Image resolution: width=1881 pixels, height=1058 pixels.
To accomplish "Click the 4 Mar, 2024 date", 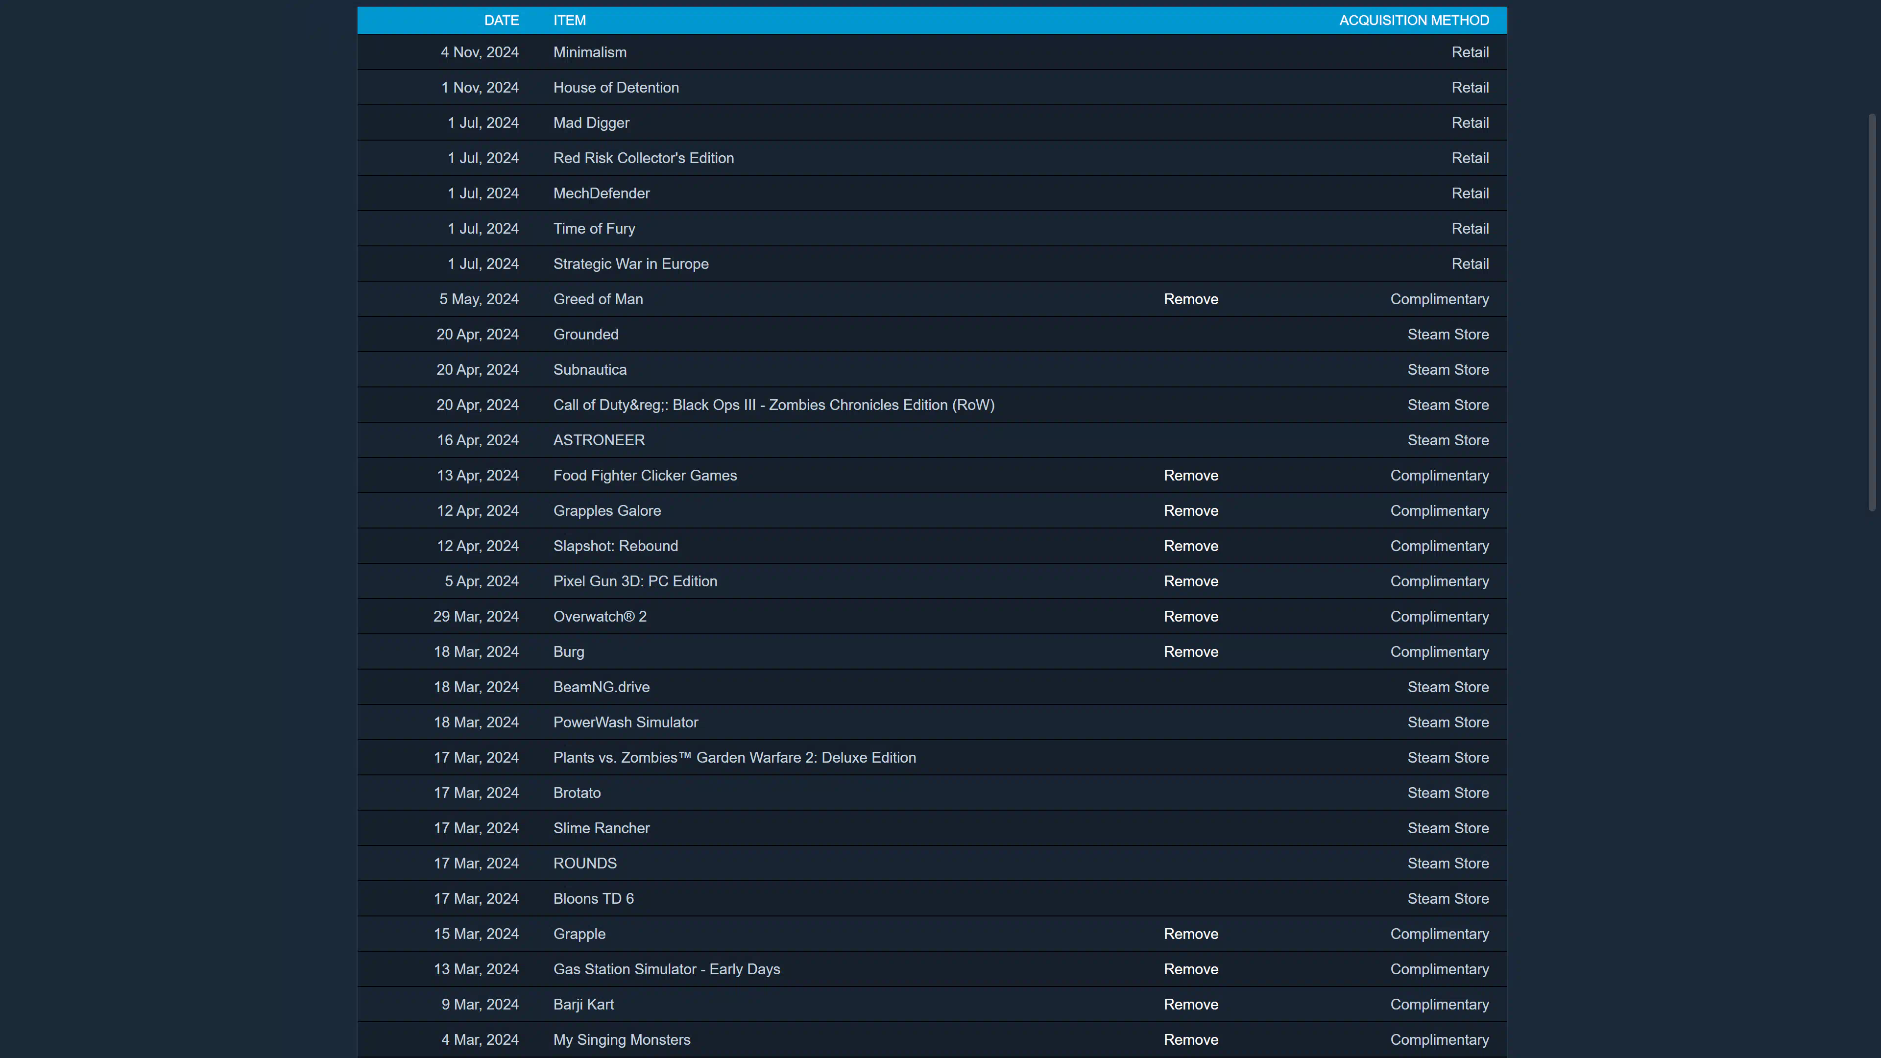I will (x=480, y=1040).
